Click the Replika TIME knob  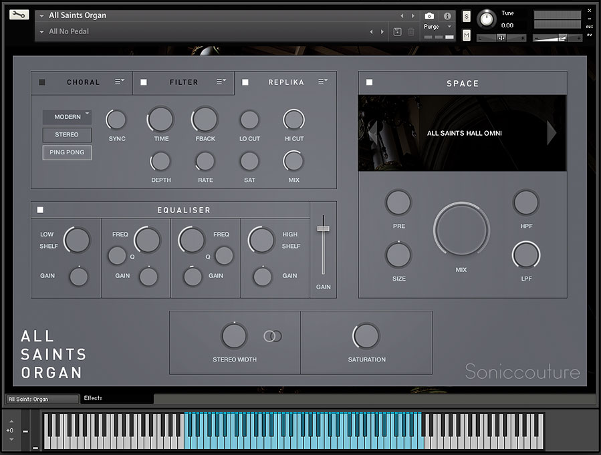(x=160, y=120)
